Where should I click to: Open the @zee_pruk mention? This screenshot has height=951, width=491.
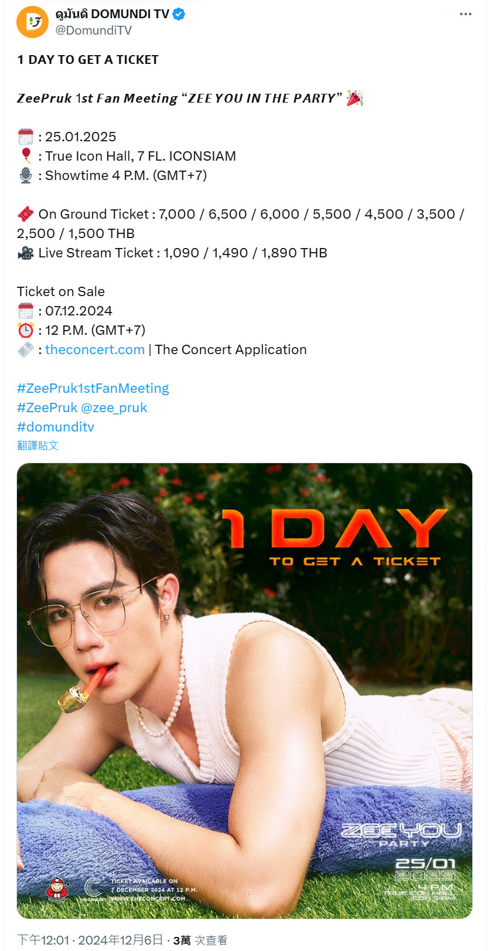pos(114,407)
